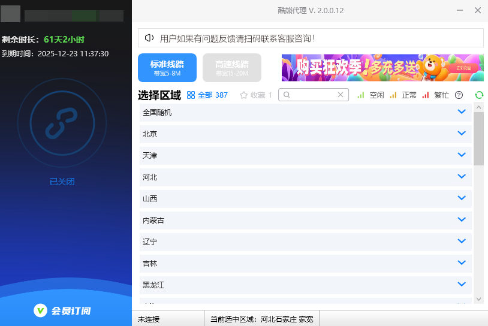Image resolution: width=488 pixels, height=326 pixels.
Task: Click the 购买狂欢季 promotional banner
Action: pos(382,68)
